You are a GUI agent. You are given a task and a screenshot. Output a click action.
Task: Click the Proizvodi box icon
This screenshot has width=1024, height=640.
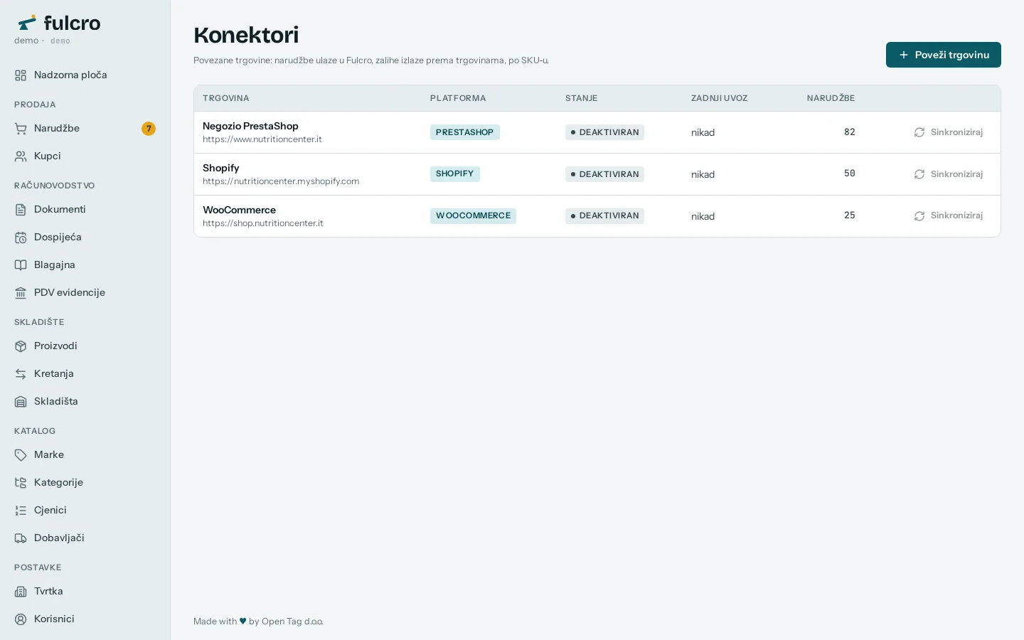click(x=21, y=346)
